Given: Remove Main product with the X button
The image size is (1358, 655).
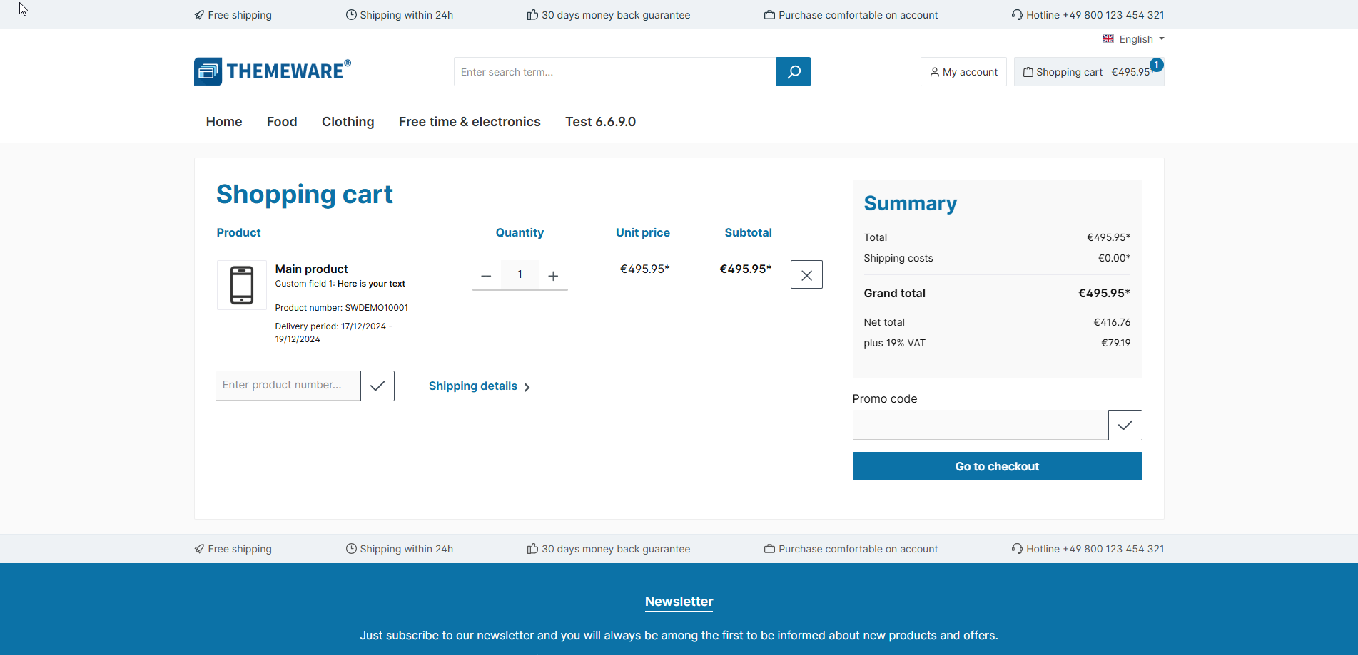Looking at the screenshot, I should coord(806,275).
